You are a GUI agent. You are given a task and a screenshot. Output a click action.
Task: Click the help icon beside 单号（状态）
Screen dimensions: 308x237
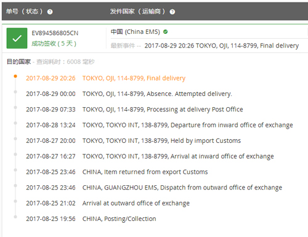(50, 12)
